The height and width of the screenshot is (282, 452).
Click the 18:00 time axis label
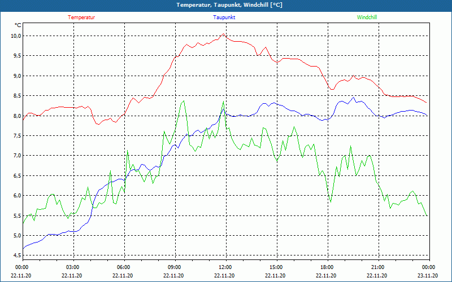pyautogui.click(x=327, y=267)
